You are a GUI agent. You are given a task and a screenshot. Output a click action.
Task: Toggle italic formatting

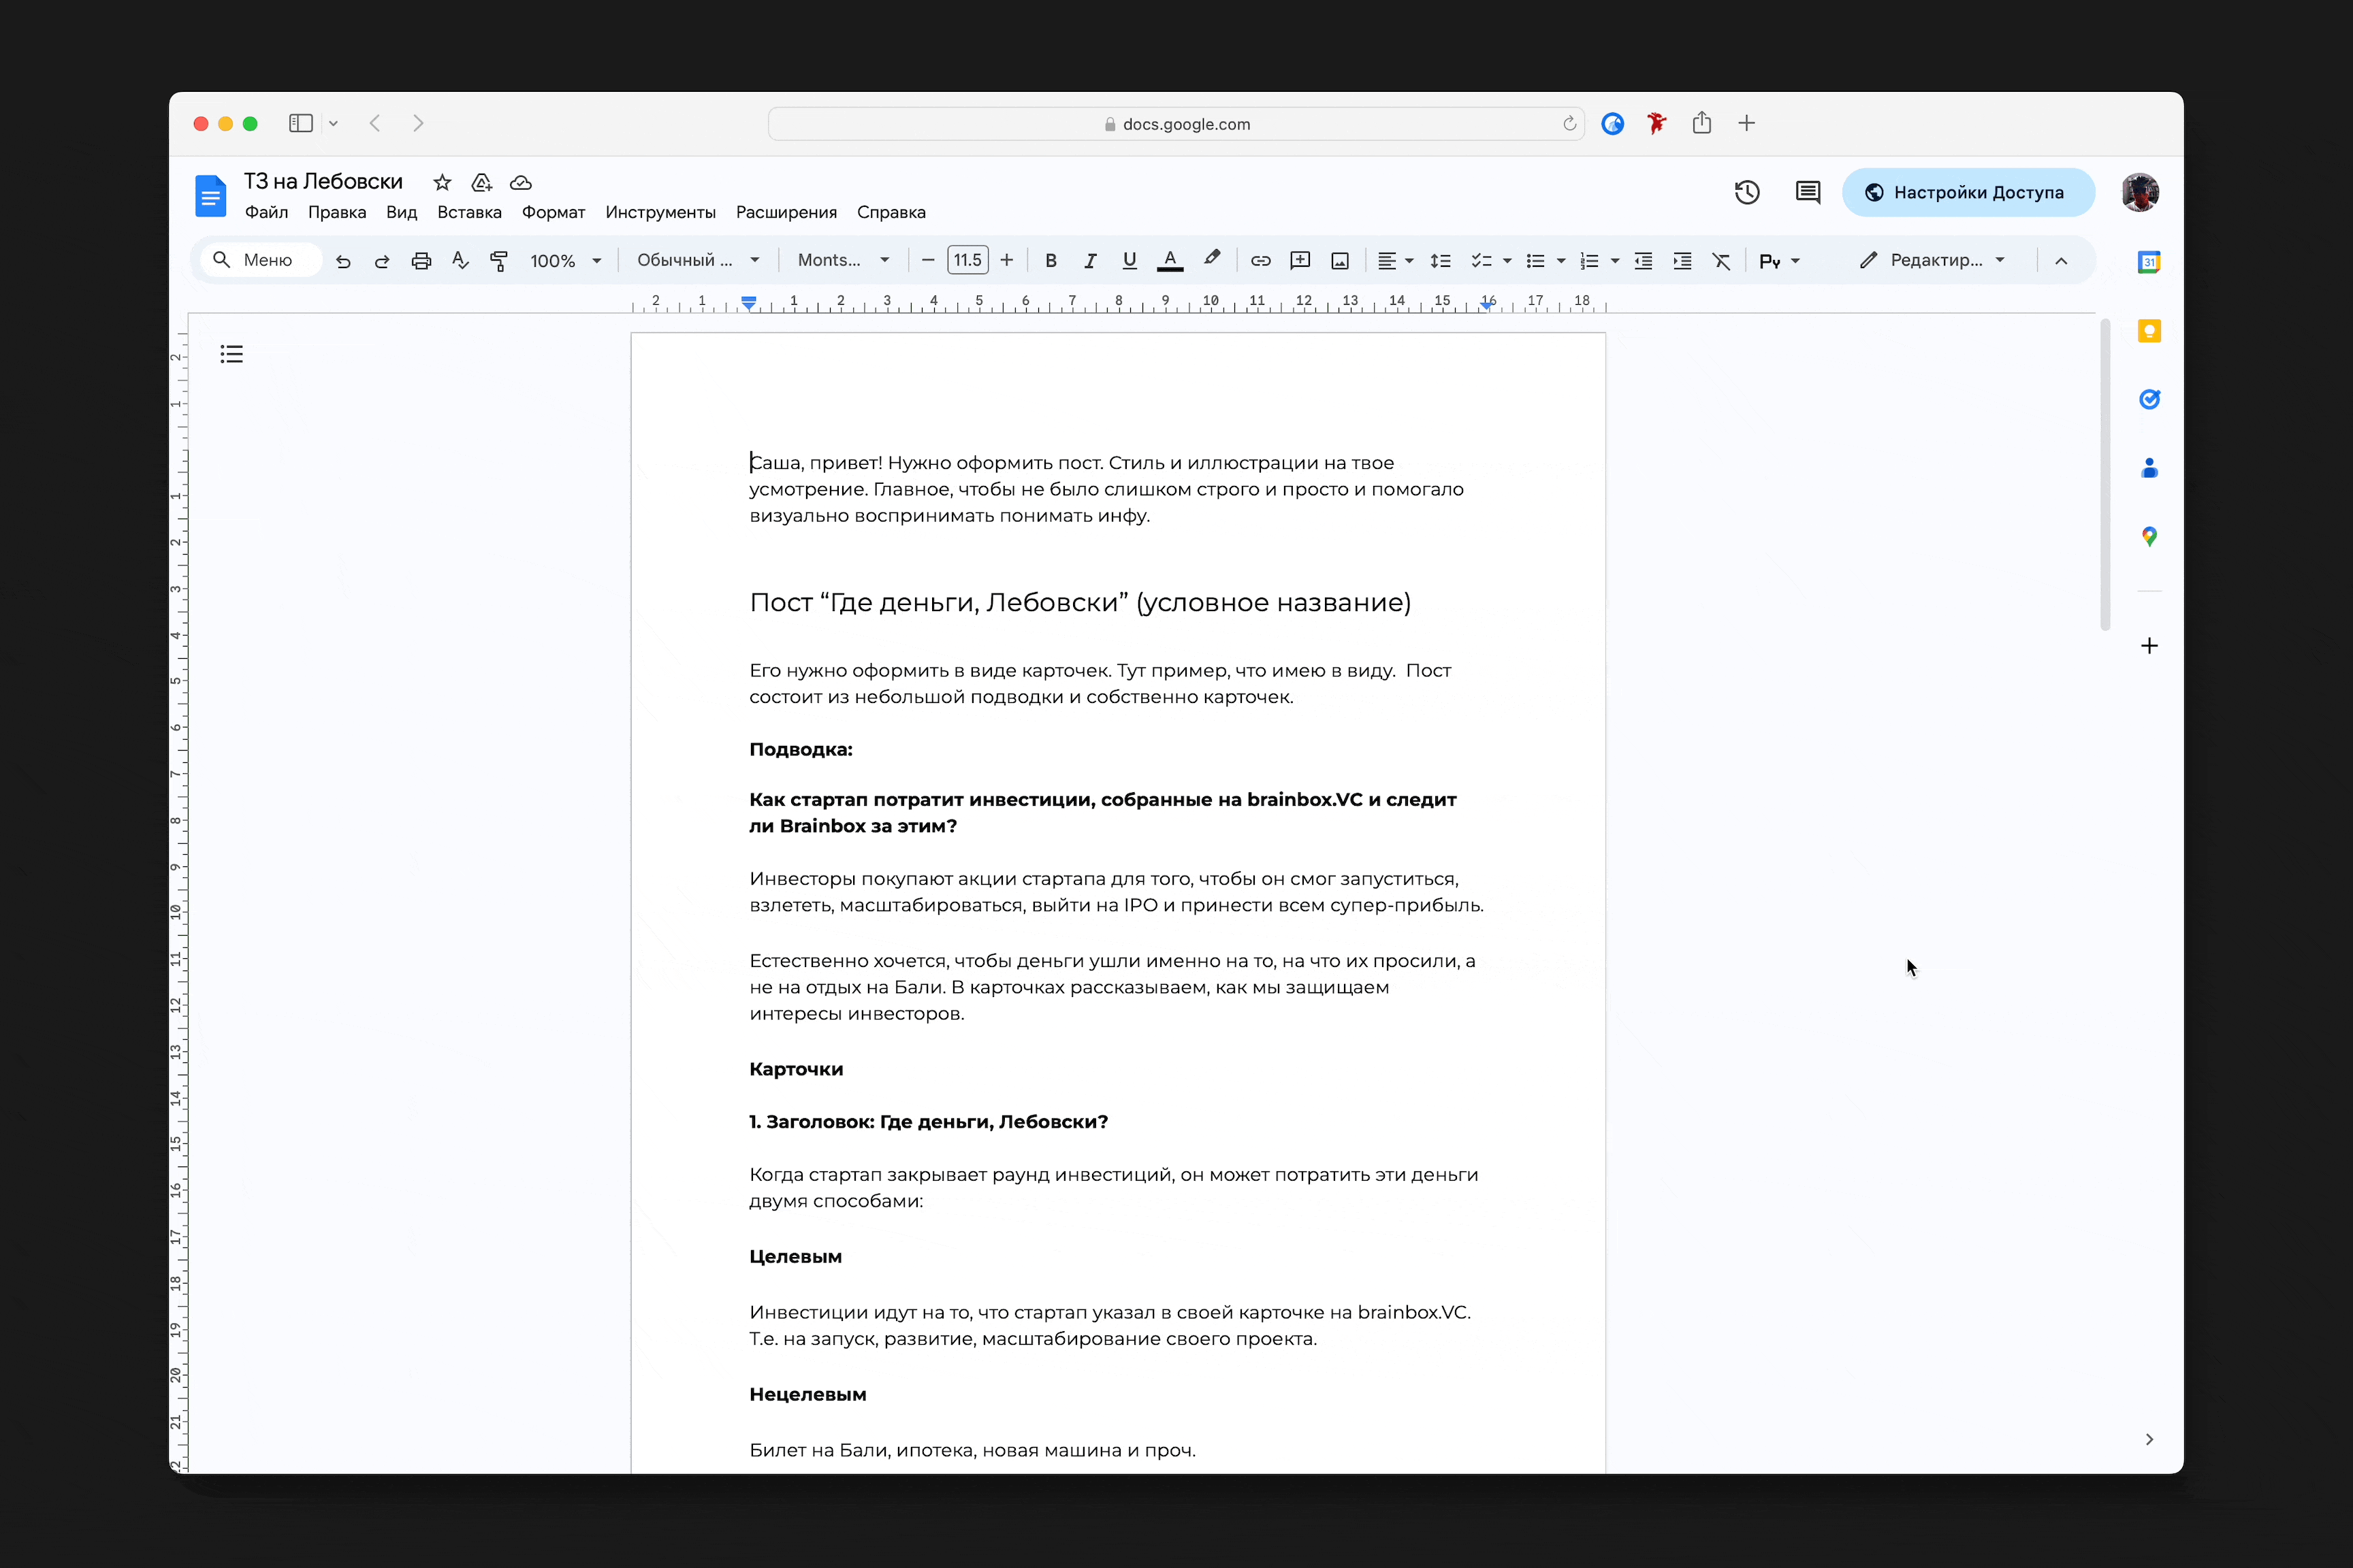[x=1089, y=261]
